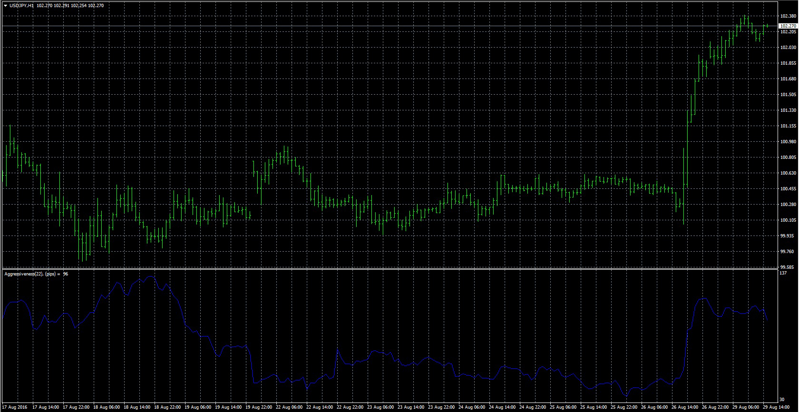Click the 25 Aug 06:00 time label
Viewport: 799px width, 412px height.
(x=563, y=408)
